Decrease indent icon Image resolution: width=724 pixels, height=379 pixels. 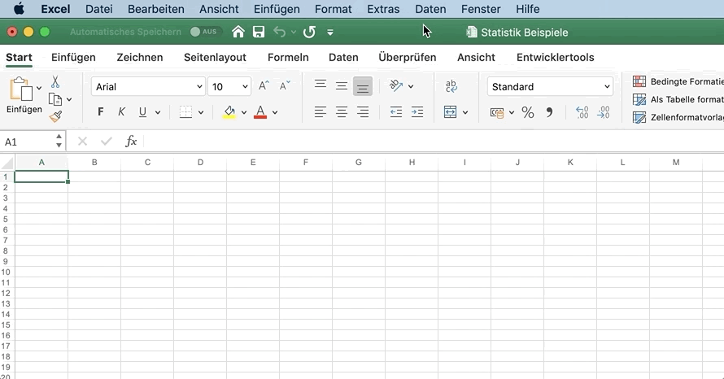(396, 111)
